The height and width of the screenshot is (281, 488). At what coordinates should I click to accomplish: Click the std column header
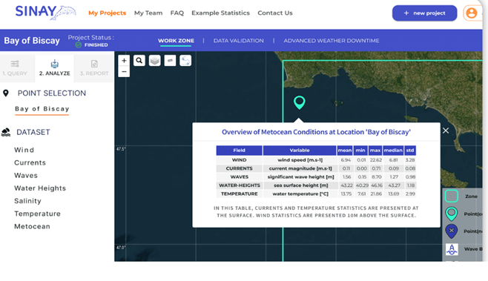(410, 151)
